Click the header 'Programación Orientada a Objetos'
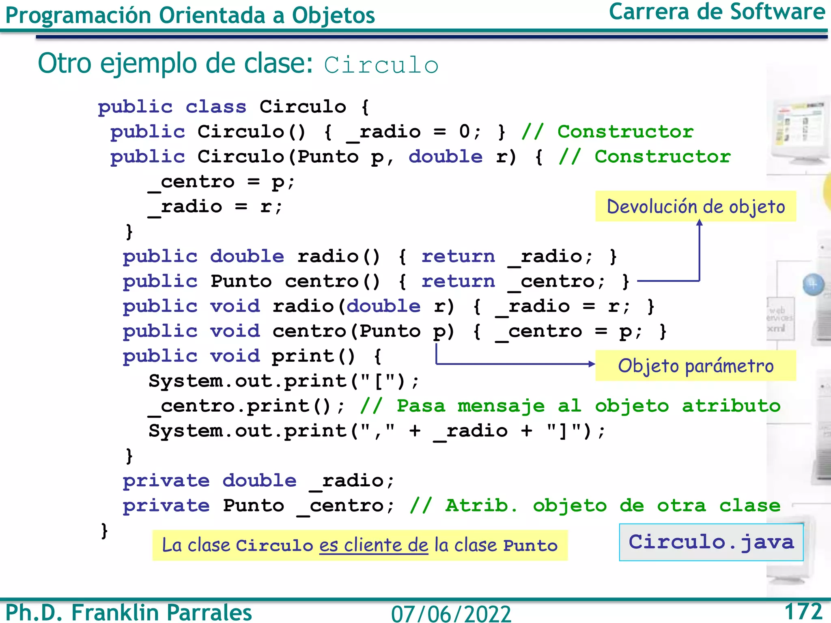The image size is (831, 623). (190, 15)
